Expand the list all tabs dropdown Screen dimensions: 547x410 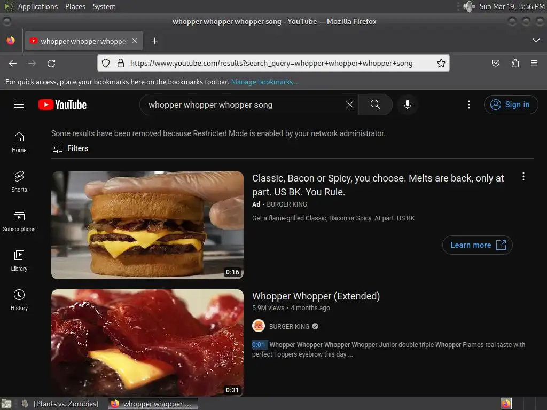tap(536, 41)
